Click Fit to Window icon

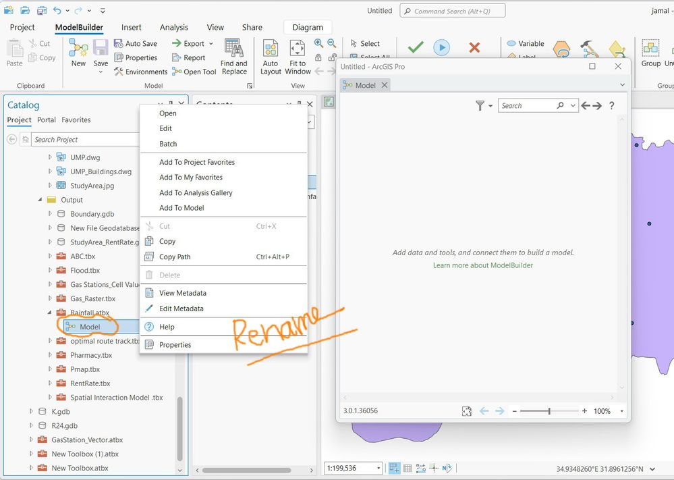[298, 48]
